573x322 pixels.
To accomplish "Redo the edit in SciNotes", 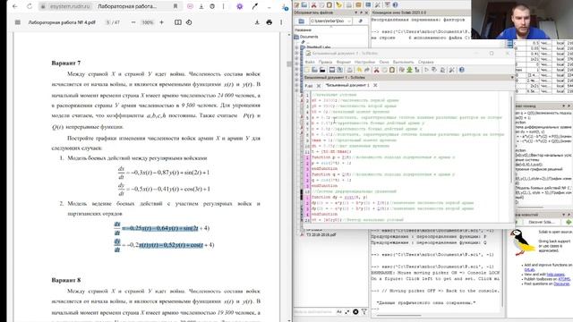I will (366, 70).
